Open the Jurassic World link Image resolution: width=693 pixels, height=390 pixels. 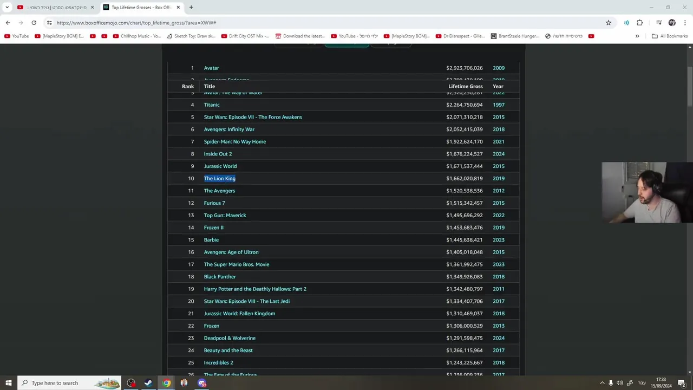[220, 166]
